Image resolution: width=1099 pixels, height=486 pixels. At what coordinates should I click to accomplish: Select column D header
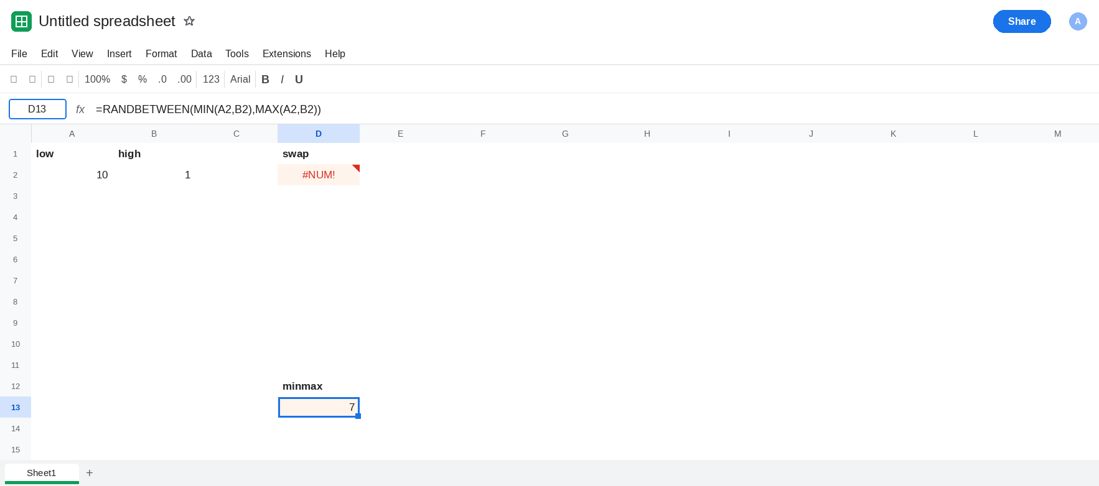click(x=319, y=134)
